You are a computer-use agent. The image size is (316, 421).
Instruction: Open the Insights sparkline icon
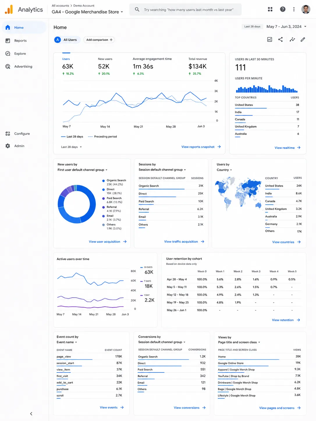pos(292,40)
